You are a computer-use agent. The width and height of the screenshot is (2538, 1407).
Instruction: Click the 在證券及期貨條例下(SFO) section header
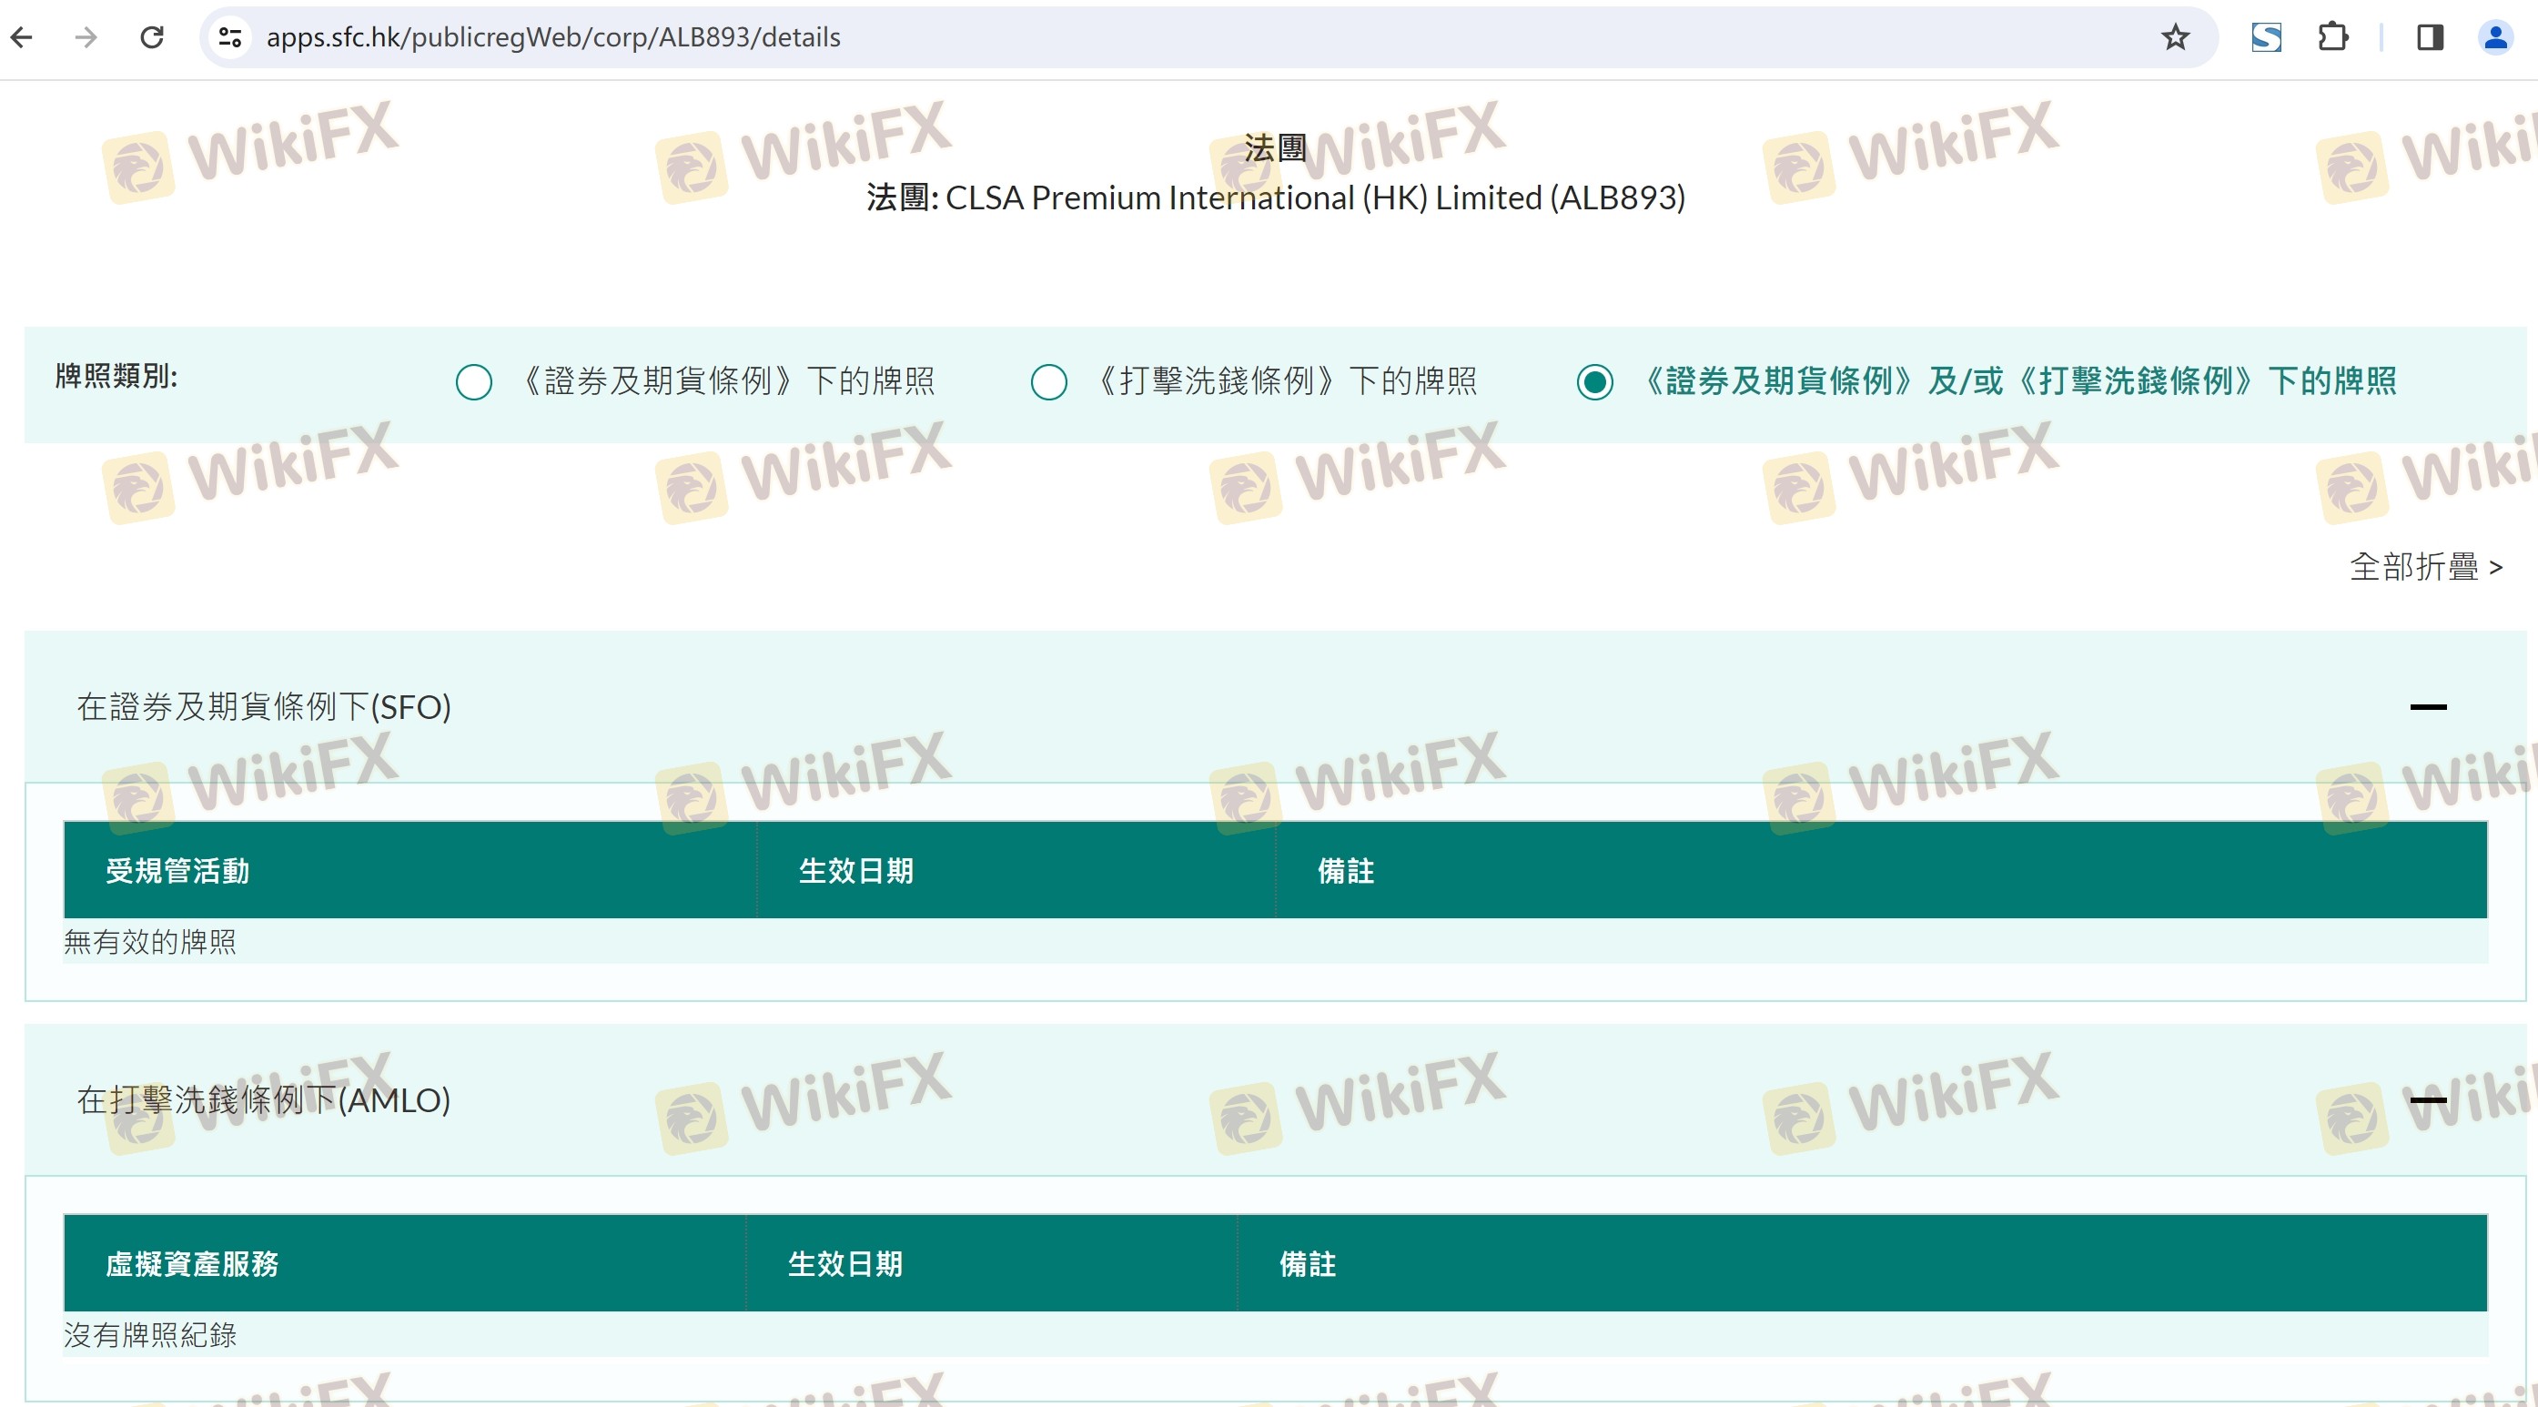(264, 706)
